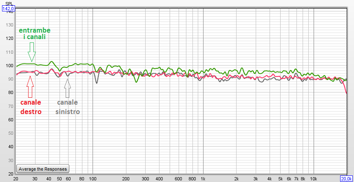Click the 200 frequency axis label
Viewport: 354px width, 182px height.
[126, 179]
